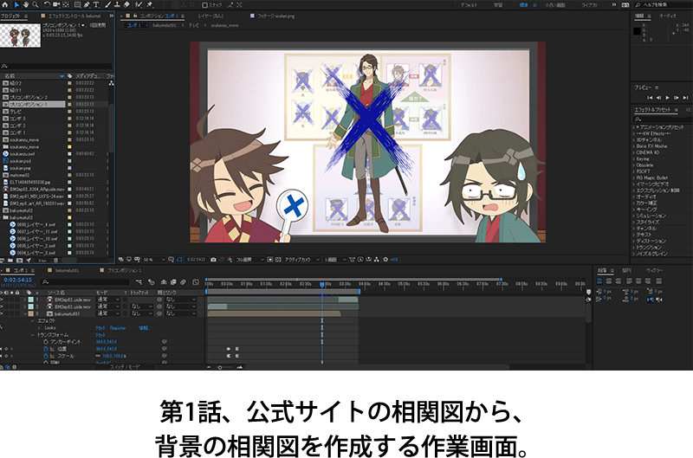Toggle visibility eye of timeline layer 1

tap(2, 300)
